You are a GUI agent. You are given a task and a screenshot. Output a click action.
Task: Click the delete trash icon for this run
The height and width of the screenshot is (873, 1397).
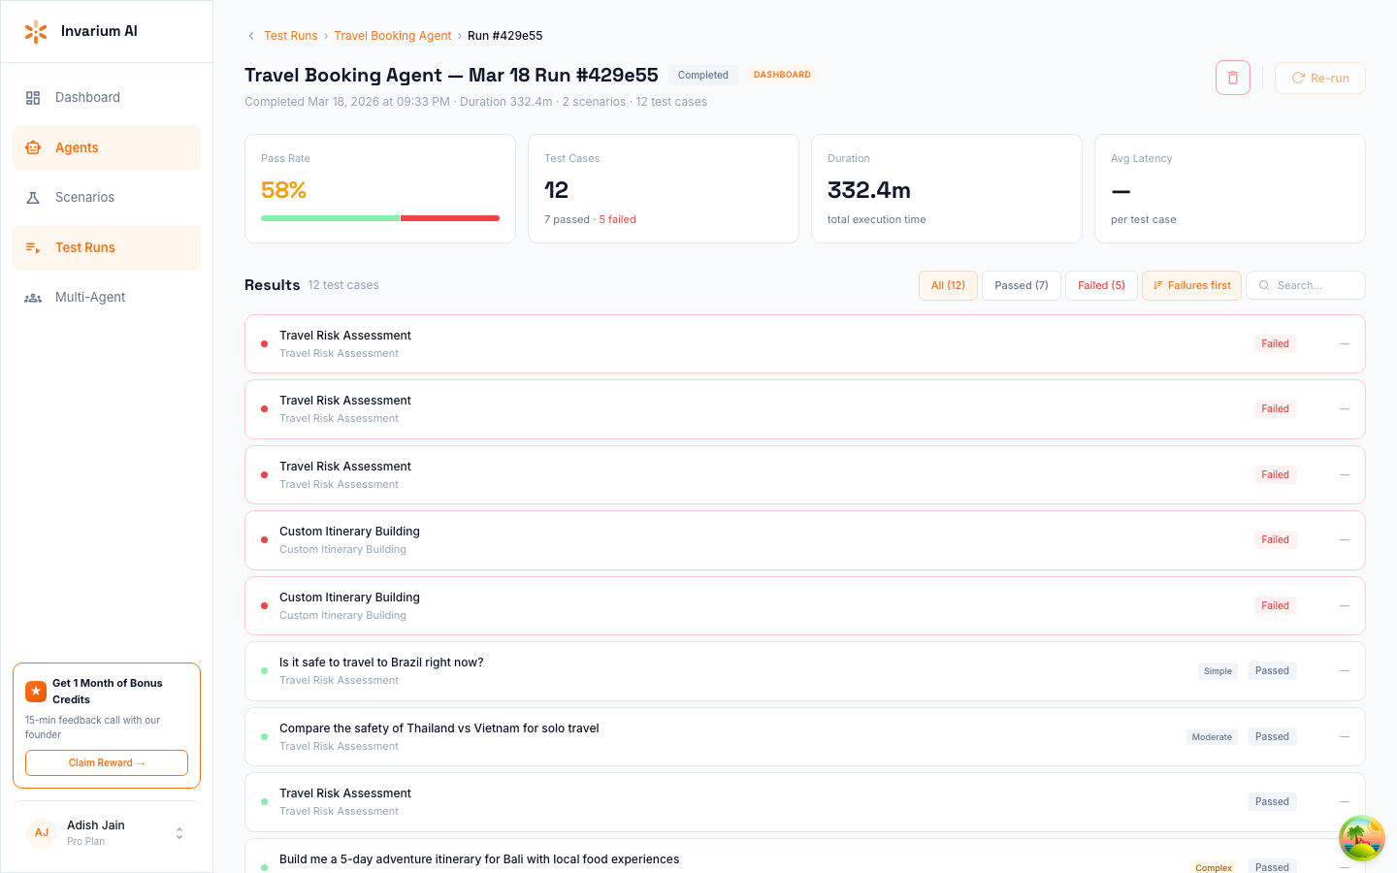point(1232,78)
